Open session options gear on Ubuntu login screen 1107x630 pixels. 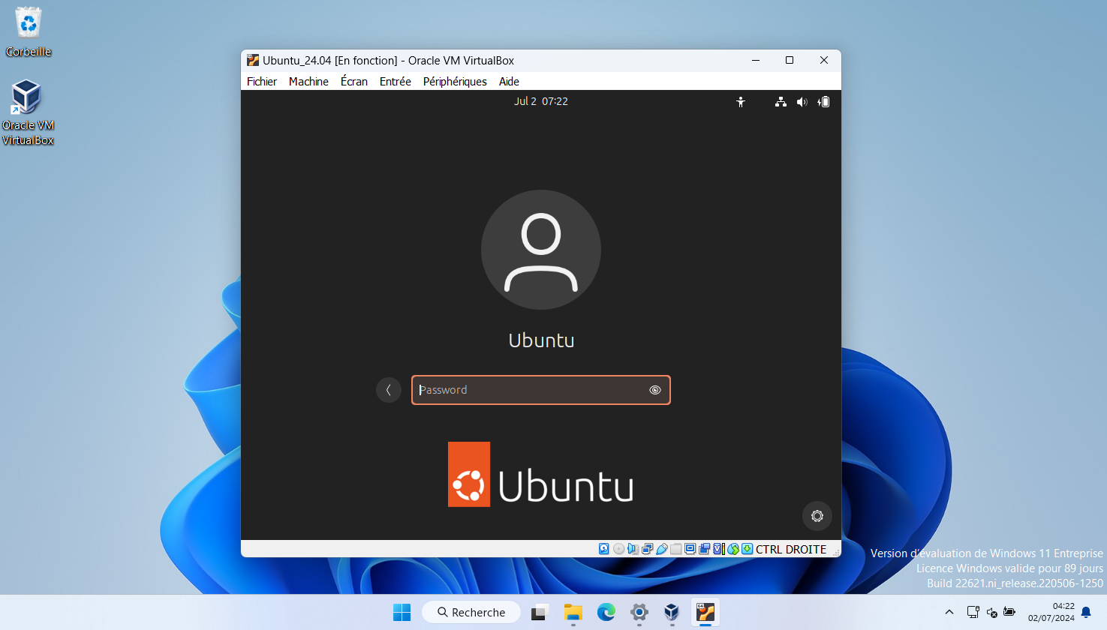[x=817, y=516]
